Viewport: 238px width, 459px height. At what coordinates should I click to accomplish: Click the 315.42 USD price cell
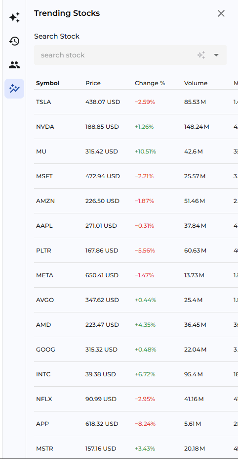pyautogui.click(x=102, y=152)
